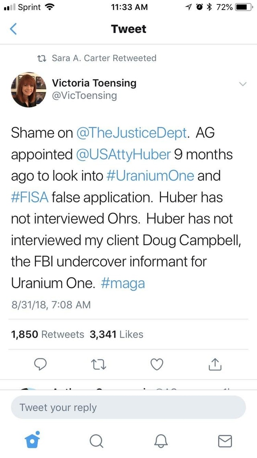This screenshot has height=458, width=257.
Task: Open the Messages envelope icon
Action: [225, 441]
